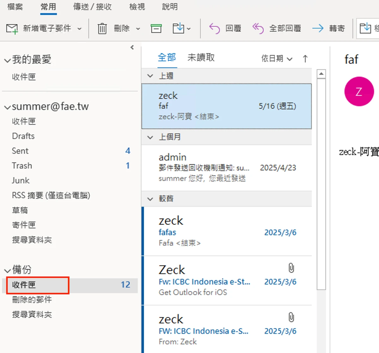Open the 依日期 sort dropdown
This screenshot has height=353, width=379.
[277, 58]
